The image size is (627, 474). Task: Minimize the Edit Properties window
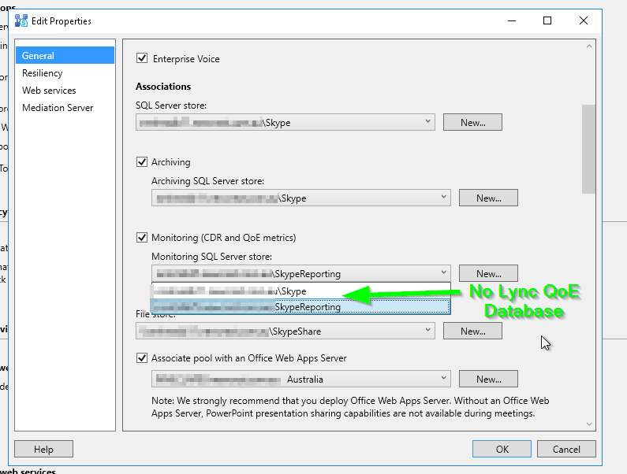(x=511, y=20)
